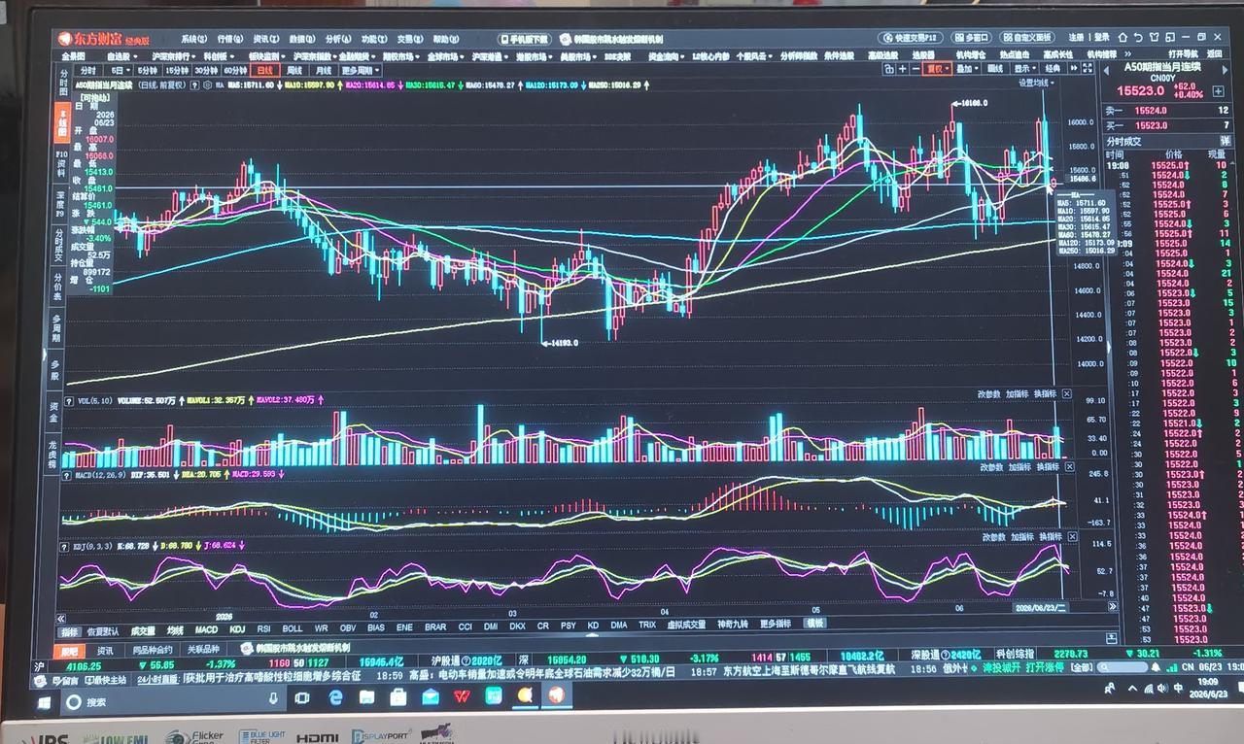Viewport: 1244px width, 744px height.
Task: Open Mail app from taskbar
Action: tap(431, 696)
